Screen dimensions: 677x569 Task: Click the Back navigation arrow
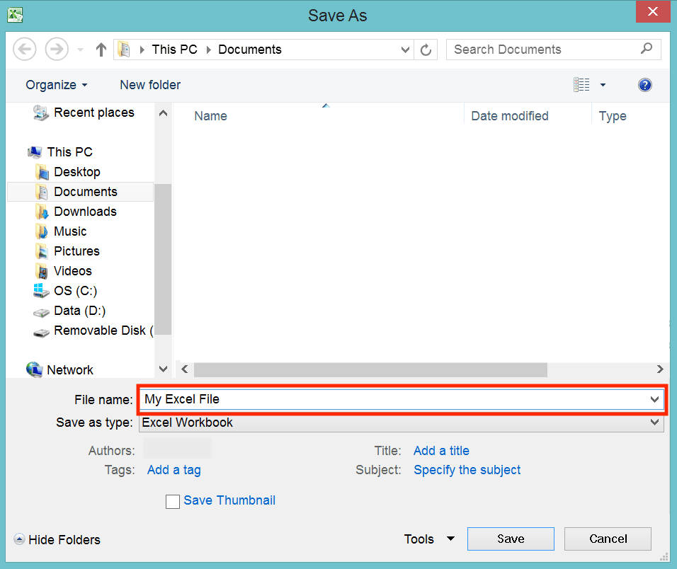pos(25,49)
